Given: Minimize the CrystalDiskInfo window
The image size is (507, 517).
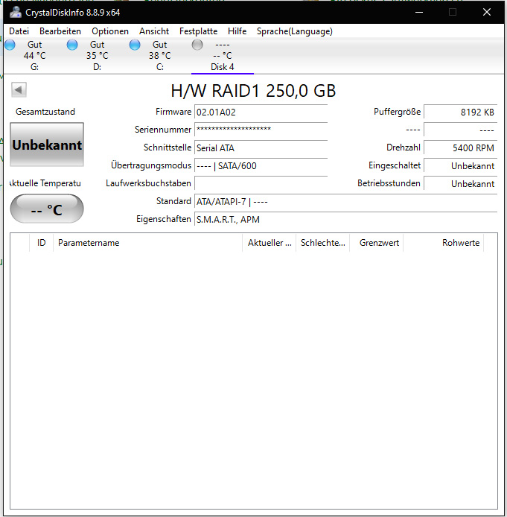Looking at the screenshot, I should tap(418, 12).
